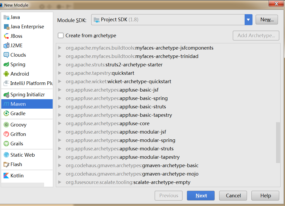Click the Clouds speech bubble icon
The image size is (285, 206).
[6, 55]
